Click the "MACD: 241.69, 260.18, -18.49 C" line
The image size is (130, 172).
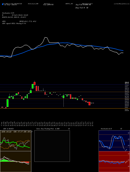click(14, 17)
